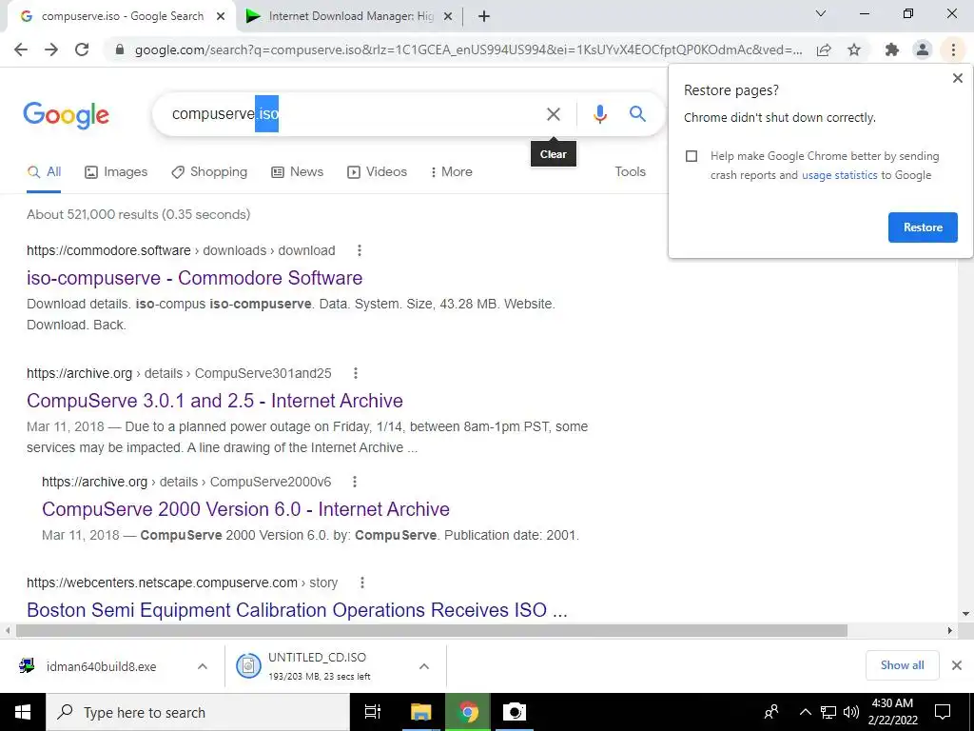The height and width of the screenshot is (731, 974).
Task: Open File Explorer from the taskbar
Action: 421,712
